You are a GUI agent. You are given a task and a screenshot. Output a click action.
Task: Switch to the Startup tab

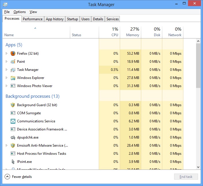pyautogui.click(x=72, y=19)
